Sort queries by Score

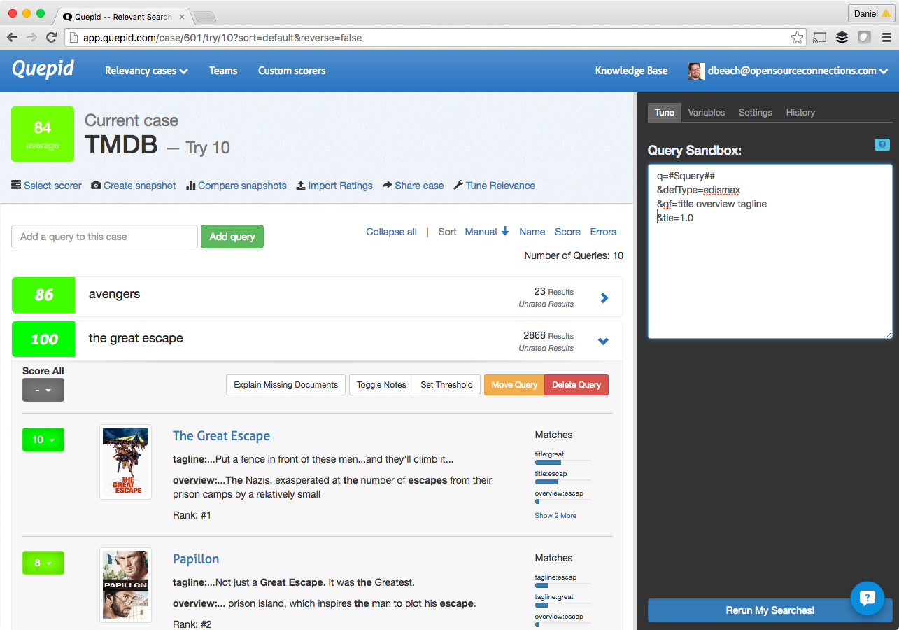pyautogui.click(x=567, y=232)
